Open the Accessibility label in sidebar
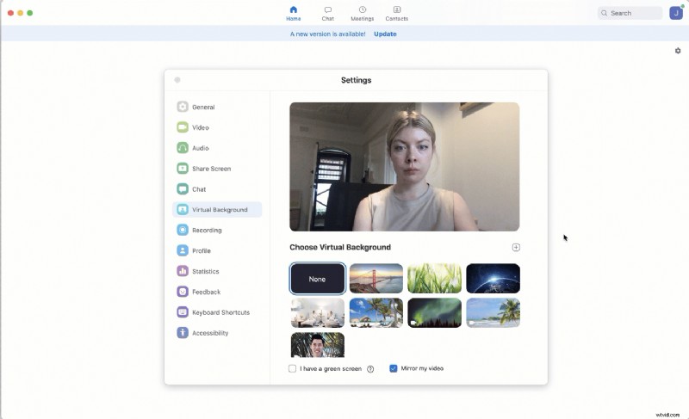 210,333
